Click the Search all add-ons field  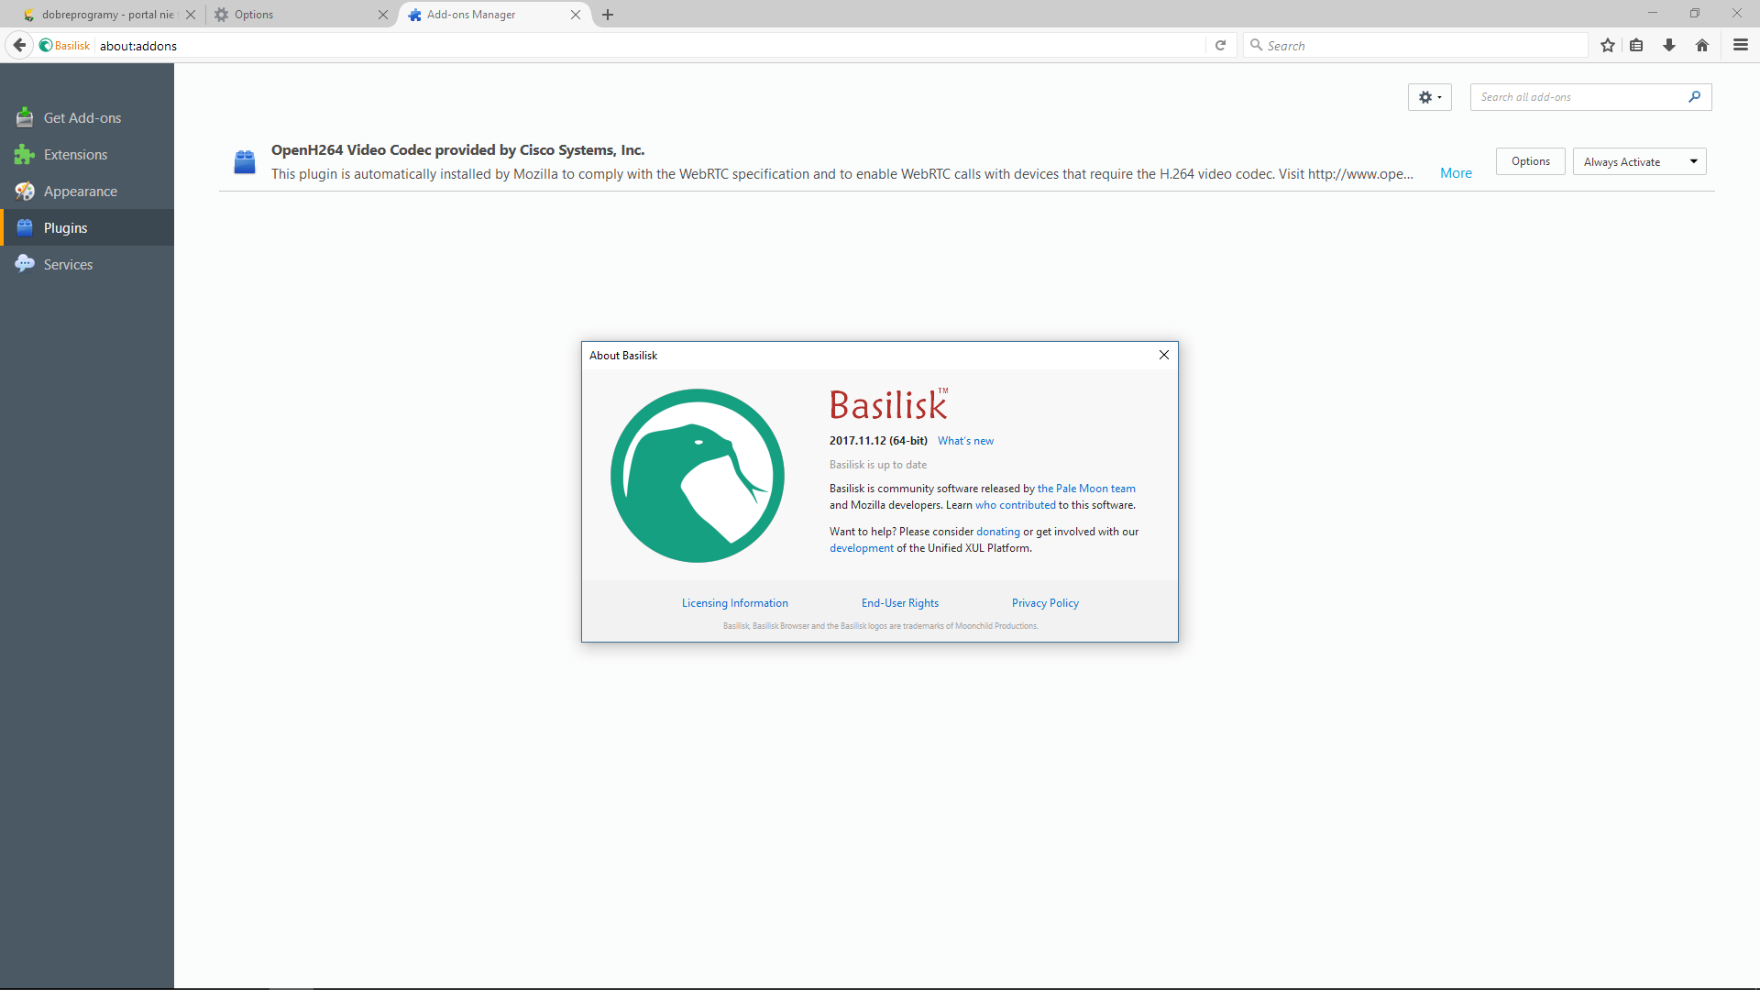point(1578,97)
